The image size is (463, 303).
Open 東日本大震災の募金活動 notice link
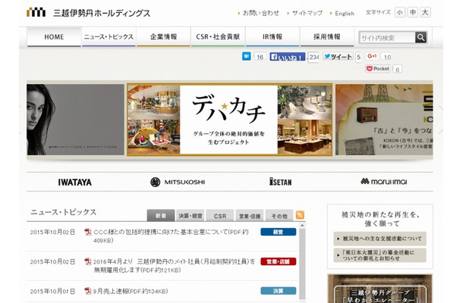(380, 255)
